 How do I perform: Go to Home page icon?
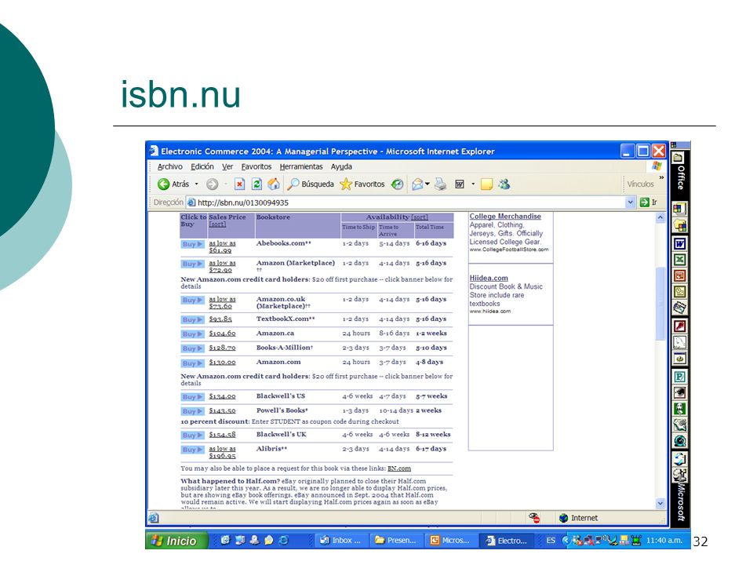274,184
